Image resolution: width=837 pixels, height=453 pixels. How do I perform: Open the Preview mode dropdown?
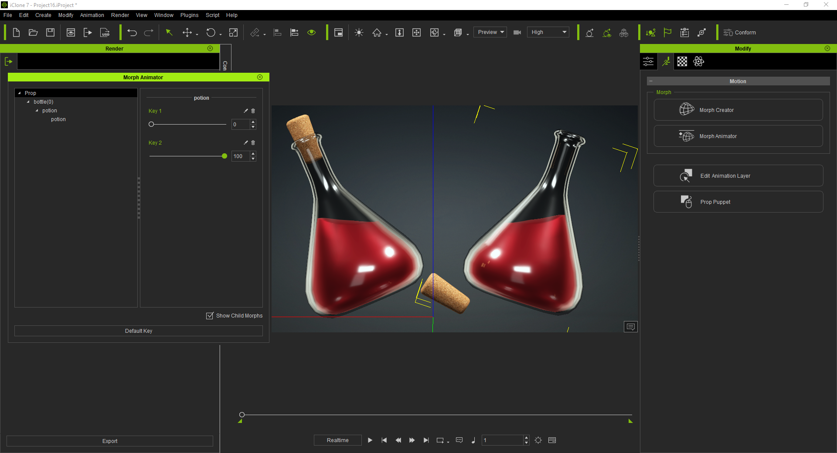(490, 32)
